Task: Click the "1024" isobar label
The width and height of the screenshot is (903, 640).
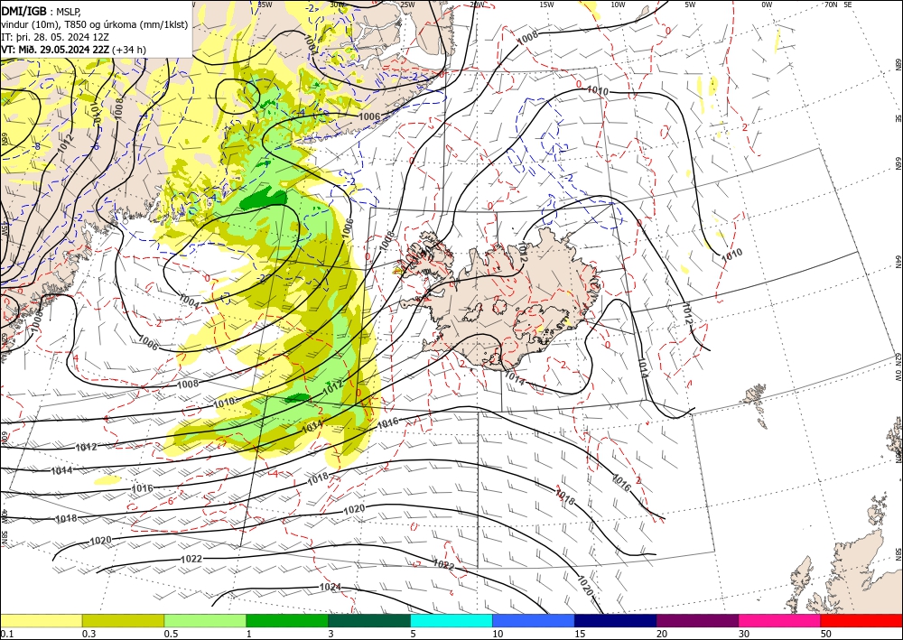Action: coord(330,587)
